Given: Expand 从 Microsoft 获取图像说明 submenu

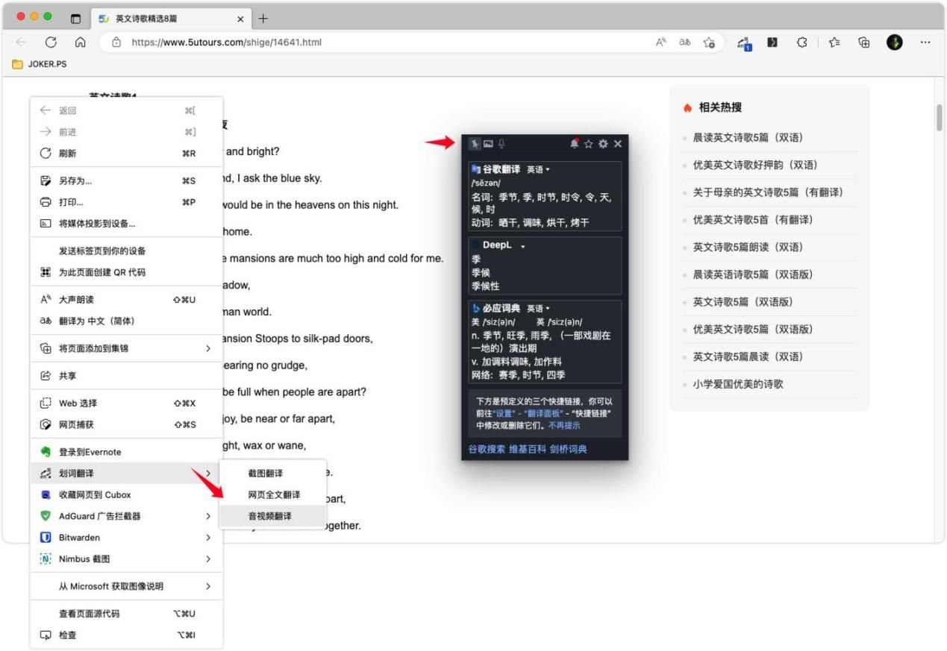Looking at the screenshot, I should (126, 587).
